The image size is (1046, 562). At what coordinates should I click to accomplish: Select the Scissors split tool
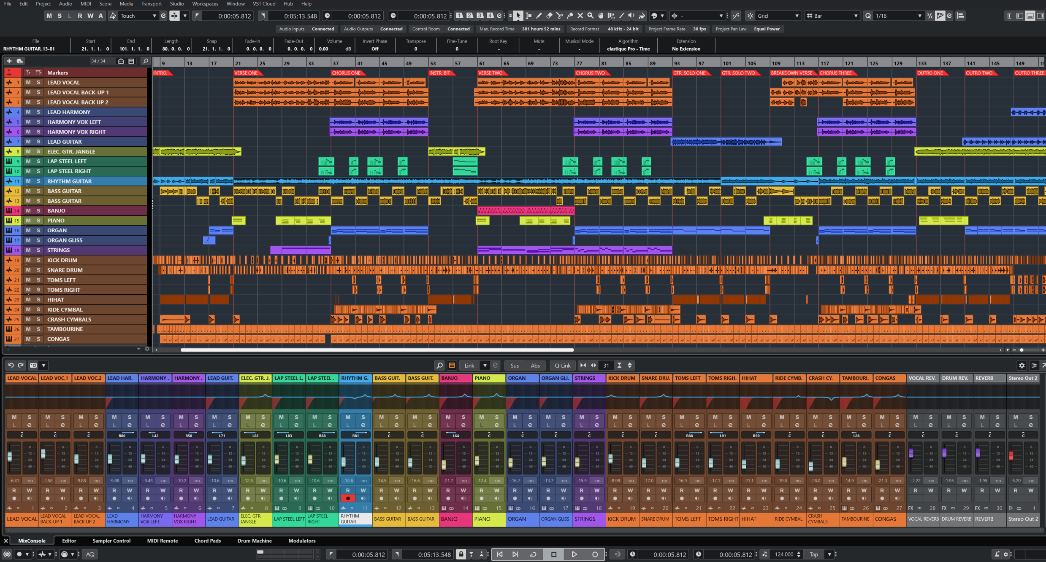pyautogui.click(x=560, y=16)
